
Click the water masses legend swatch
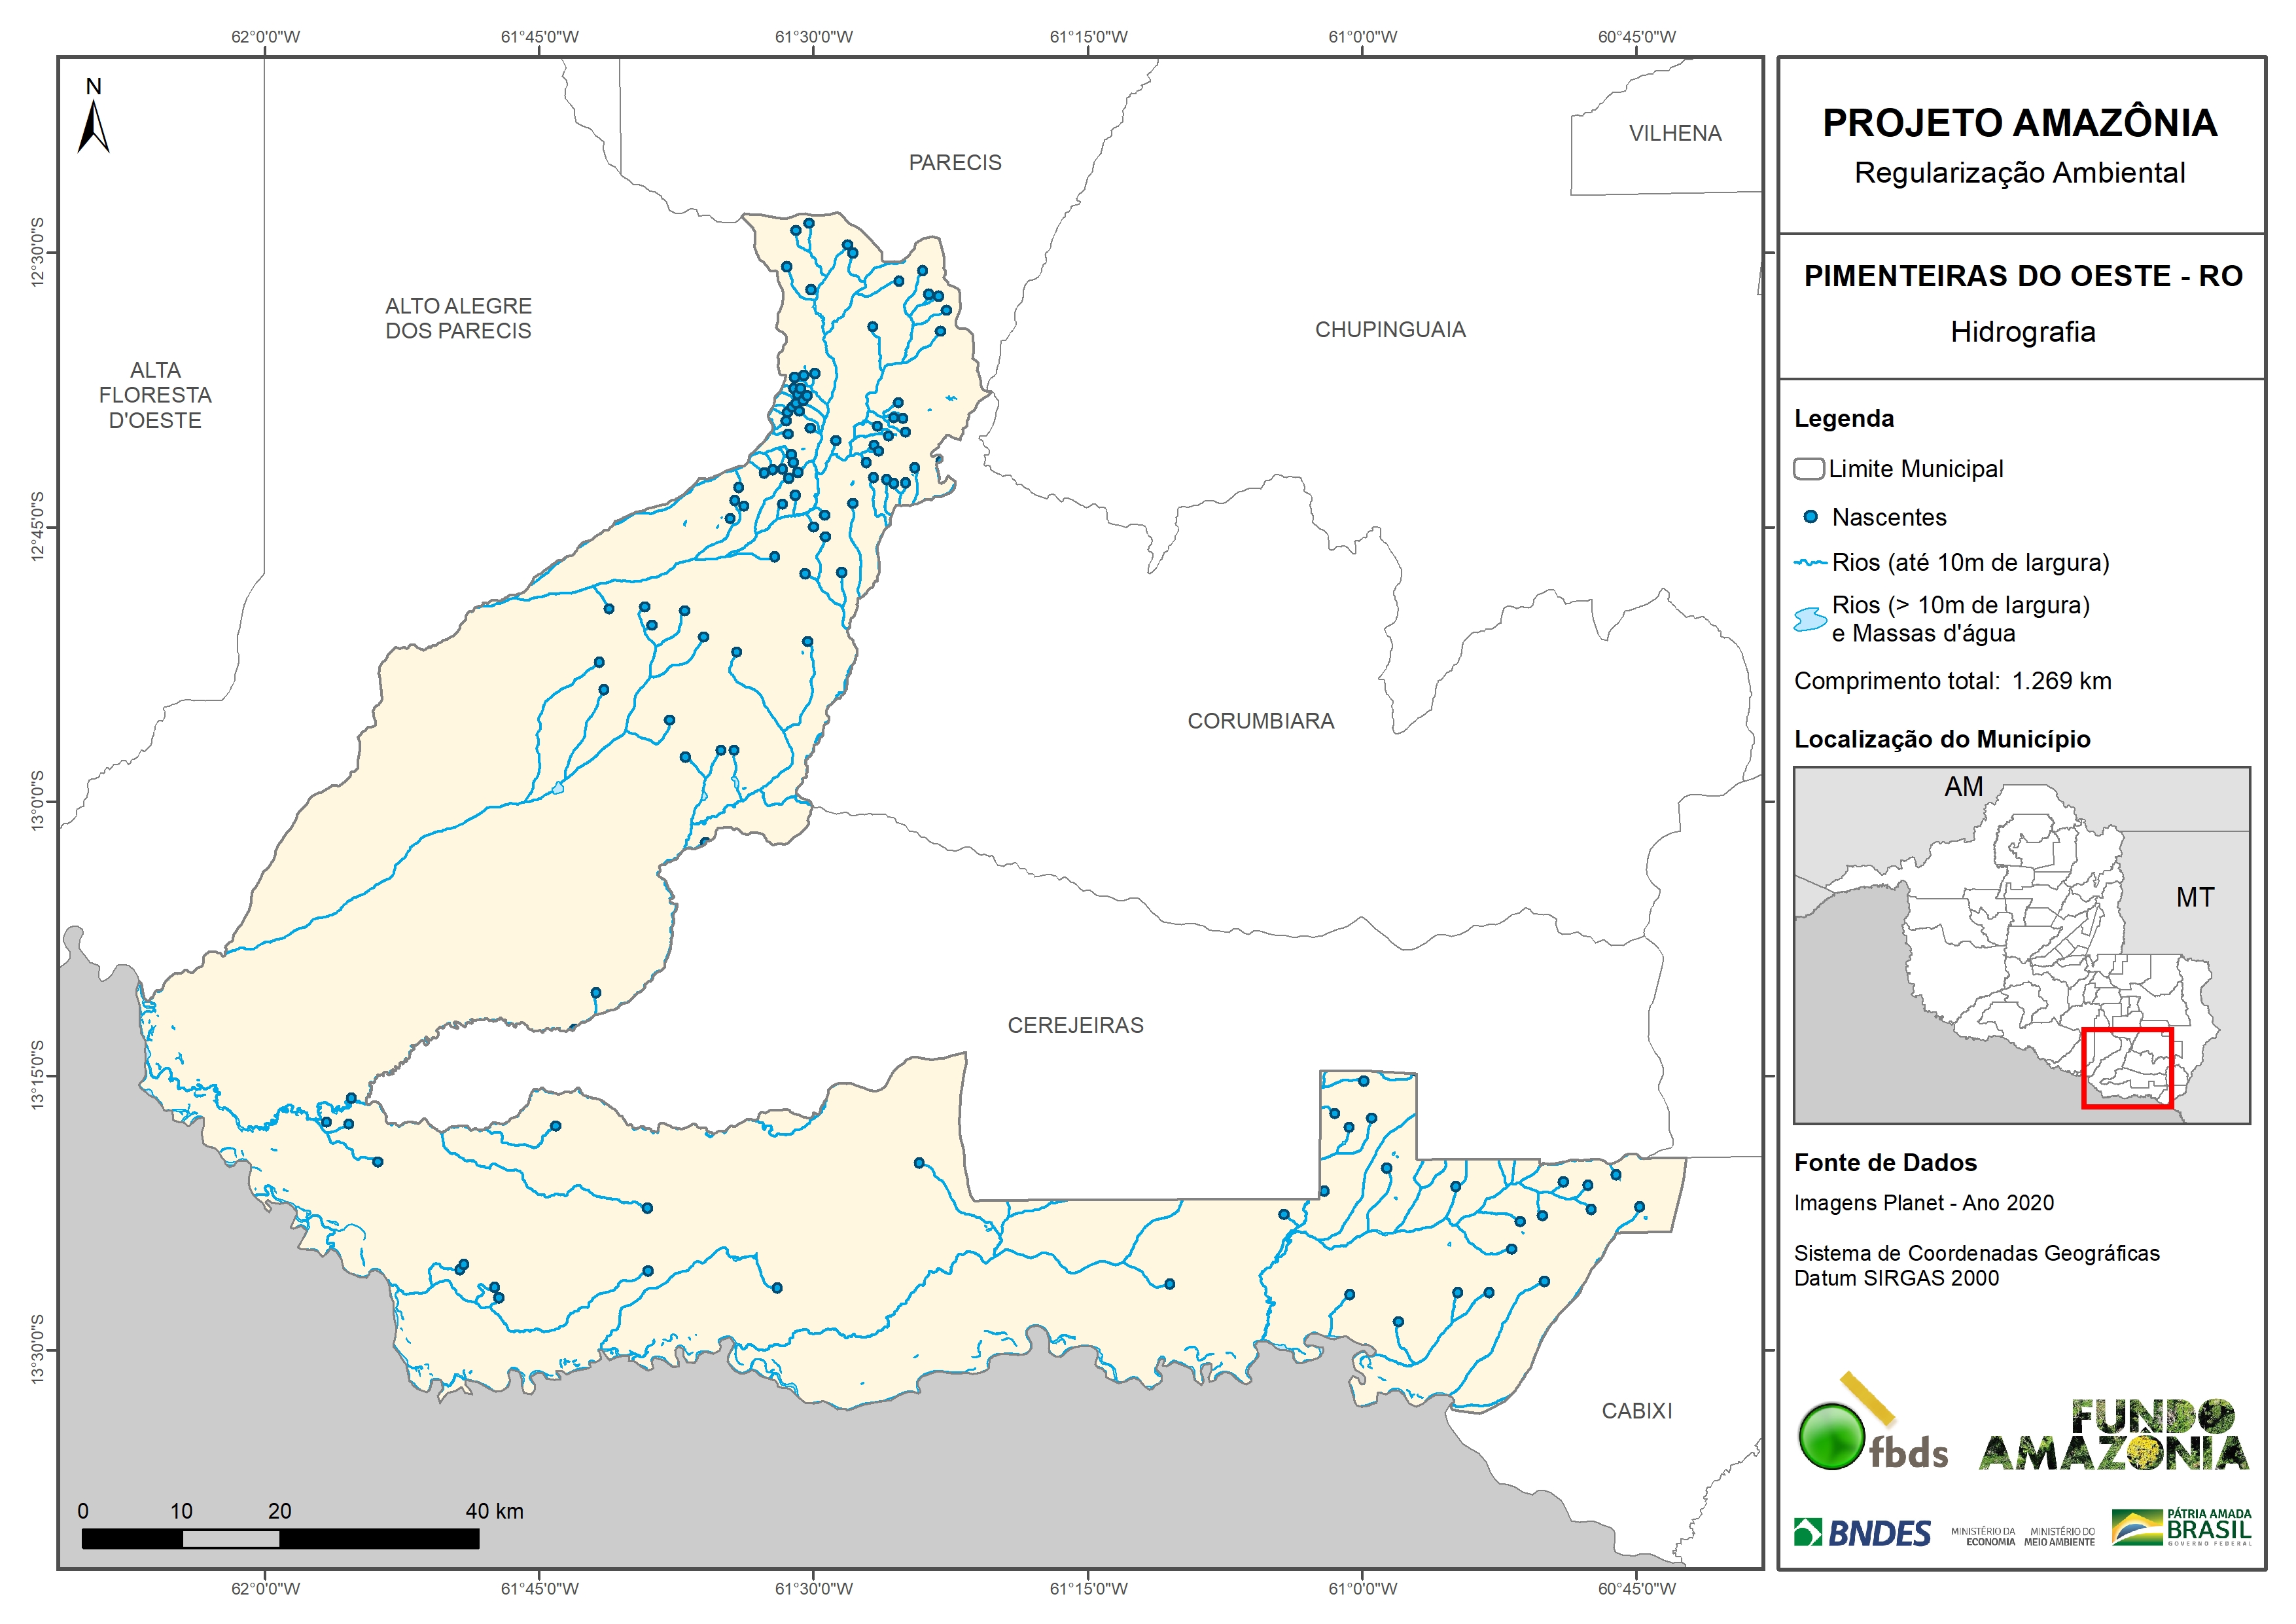tap(1810, 619)
